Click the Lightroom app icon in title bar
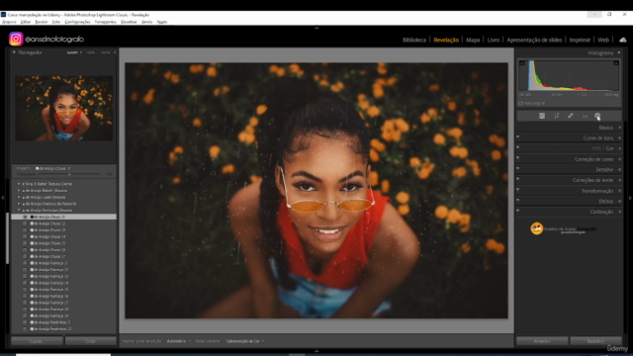The height and width of the screenshot is (356, 633). click(x=3, y=15)
